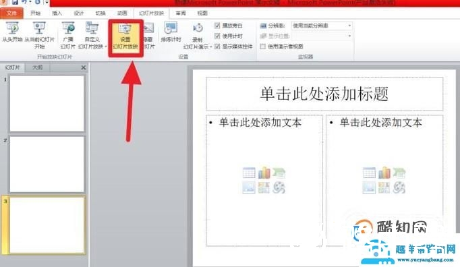Click the Save icon in quick access toolbar
This screenshot has height=267, width=460.
(x=14, y=2)
